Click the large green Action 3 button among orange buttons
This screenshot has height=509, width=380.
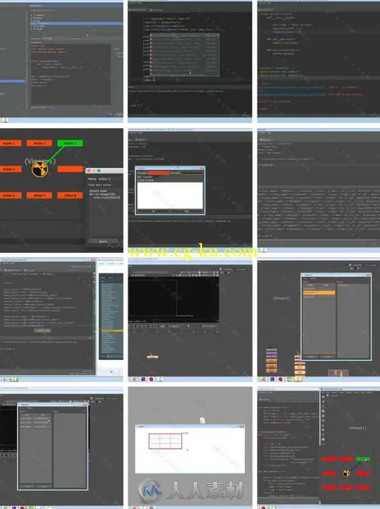[x=70, y=143]
